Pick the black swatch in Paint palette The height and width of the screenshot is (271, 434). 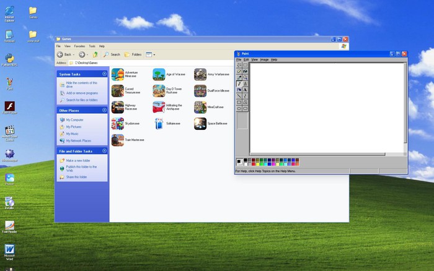(246, 160)
